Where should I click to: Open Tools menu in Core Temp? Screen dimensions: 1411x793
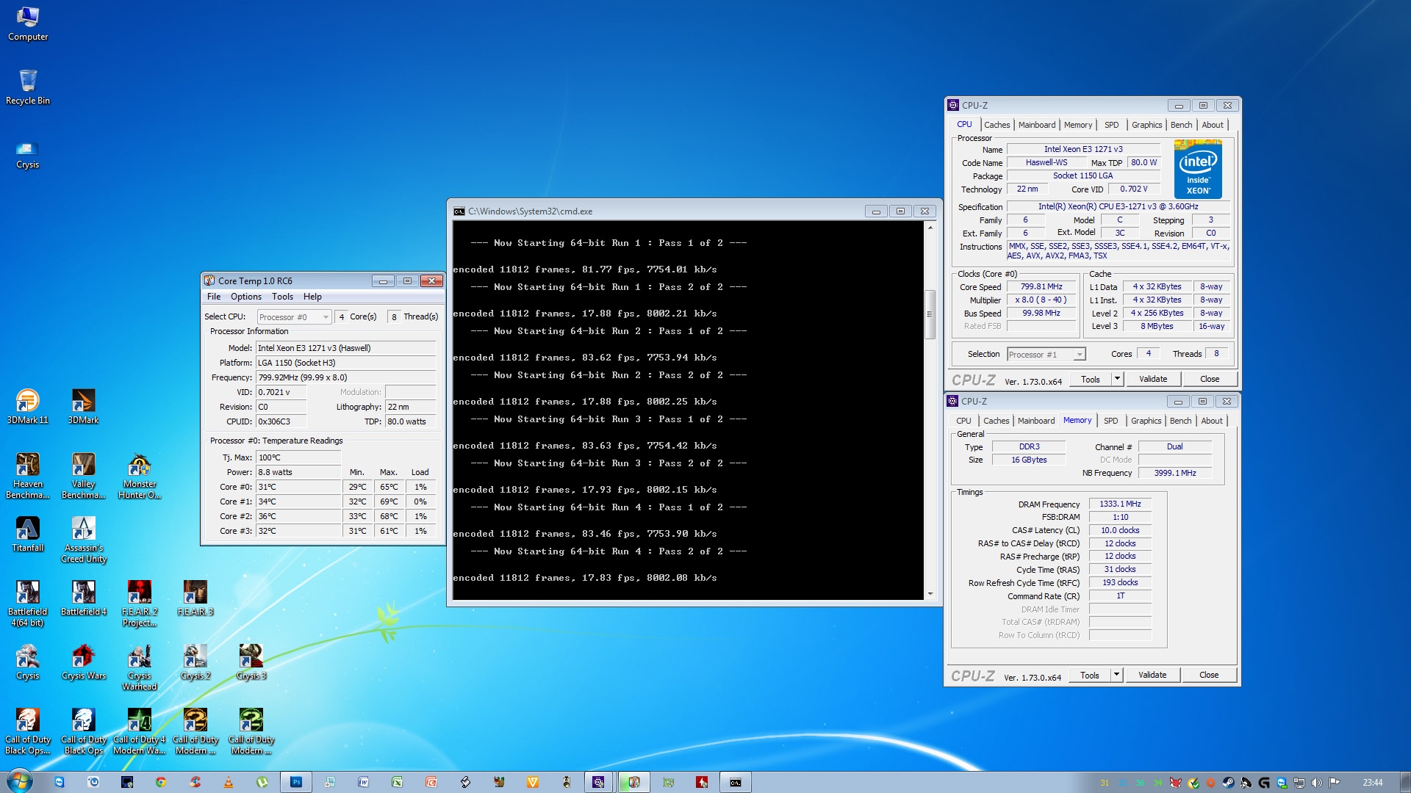282,297
